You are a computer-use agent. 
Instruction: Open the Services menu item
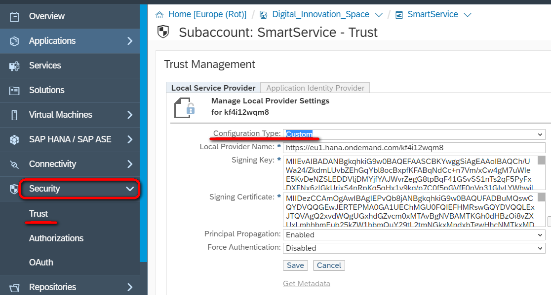45,66
